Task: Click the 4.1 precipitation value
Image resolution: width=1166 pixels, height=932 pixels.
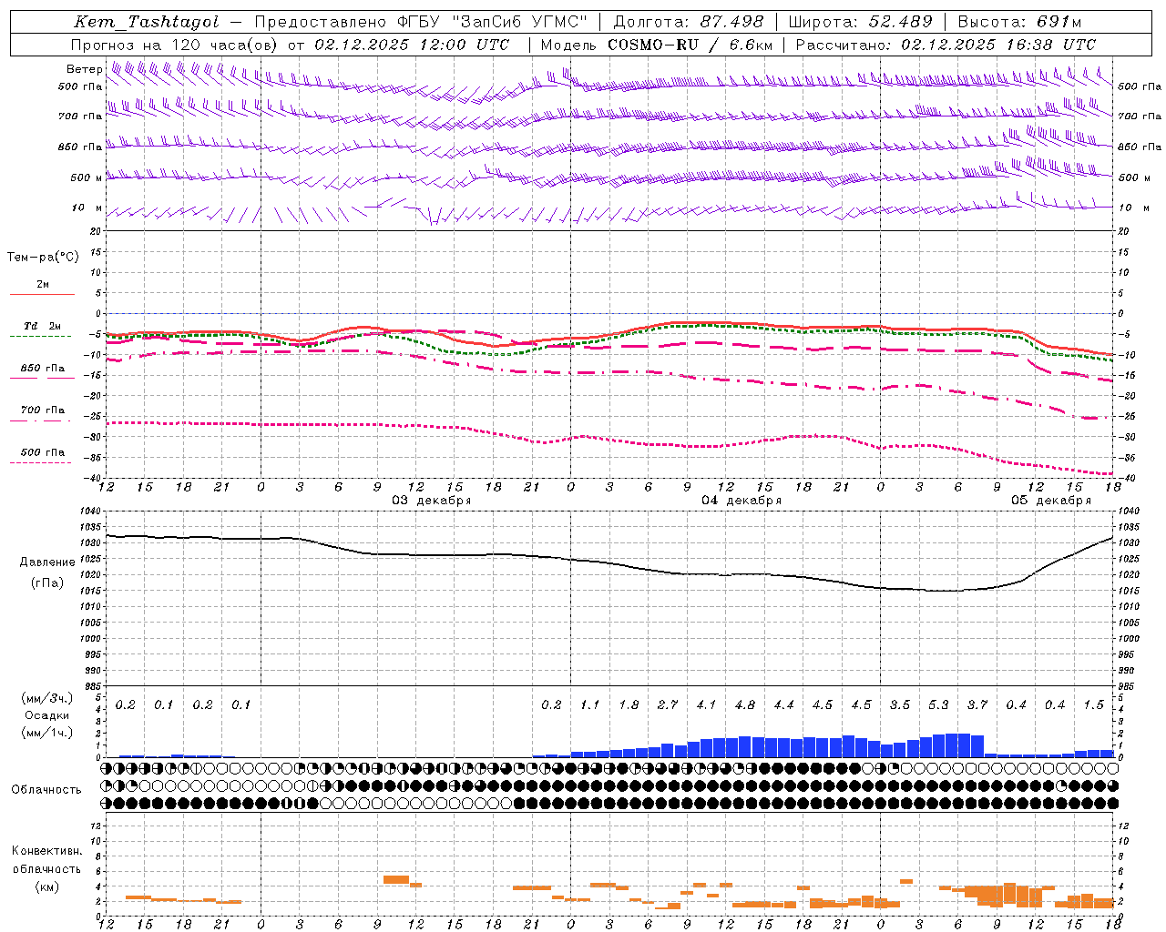Action: (x=706, y=705)
